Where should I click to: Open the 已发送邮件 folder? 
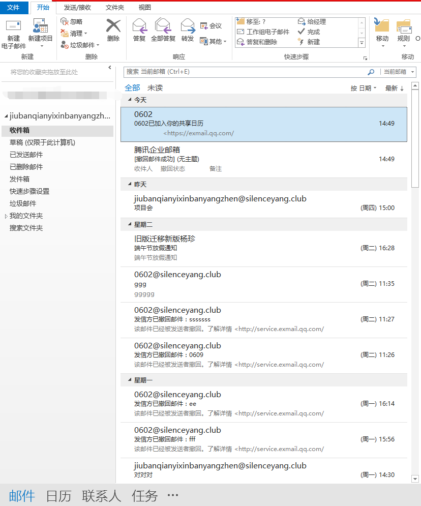click(x=26, y=155)
